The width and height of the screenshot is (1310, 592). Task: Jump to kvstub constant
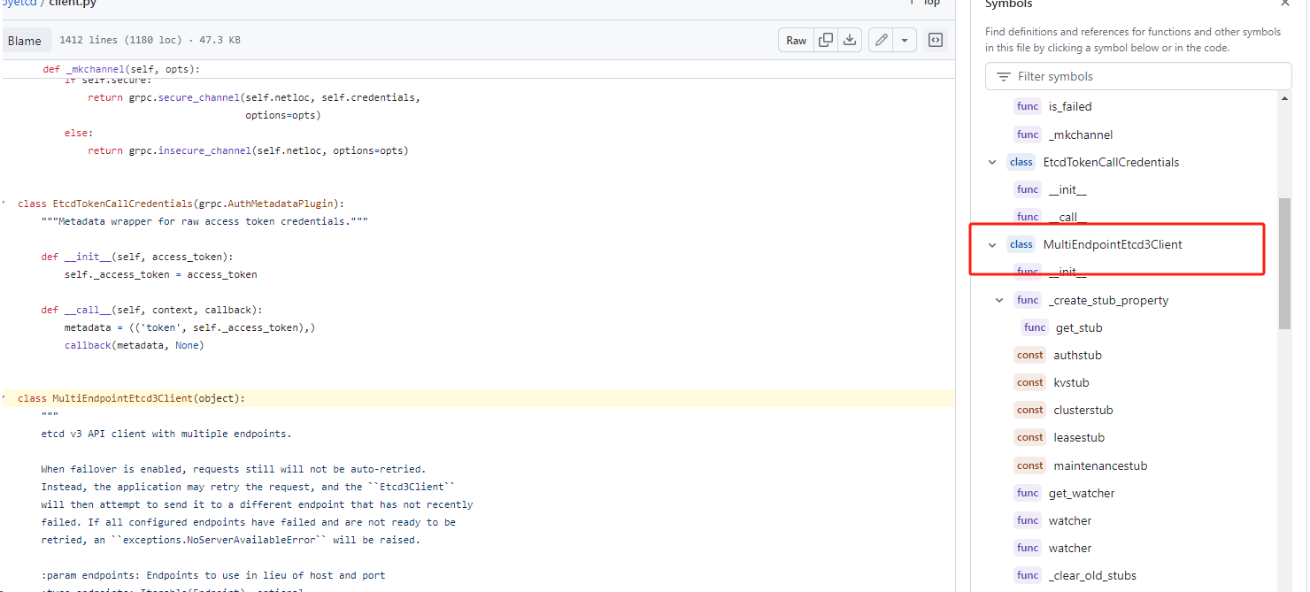[x=1071, y=383]
